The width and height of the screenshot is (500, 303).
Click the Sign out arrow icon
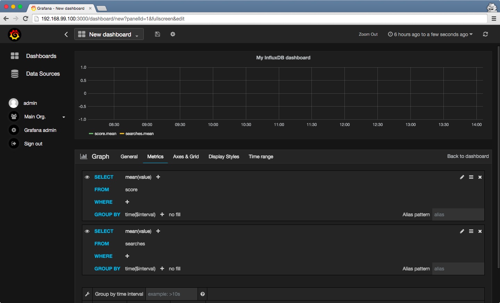14,144
